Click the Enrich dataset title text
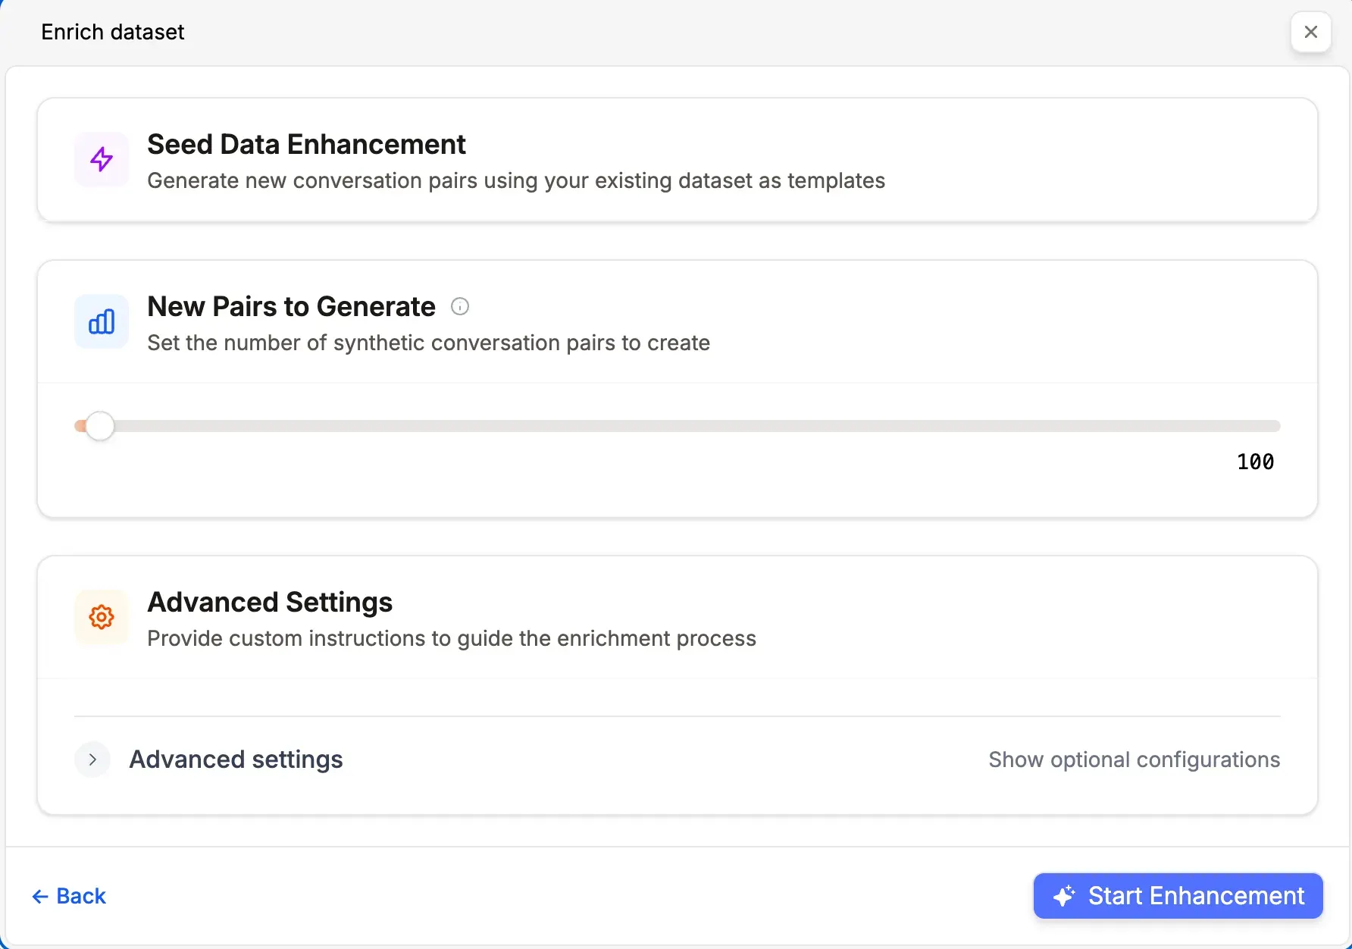This screenshot has width=1352, height=949. (x=112, y=32)
